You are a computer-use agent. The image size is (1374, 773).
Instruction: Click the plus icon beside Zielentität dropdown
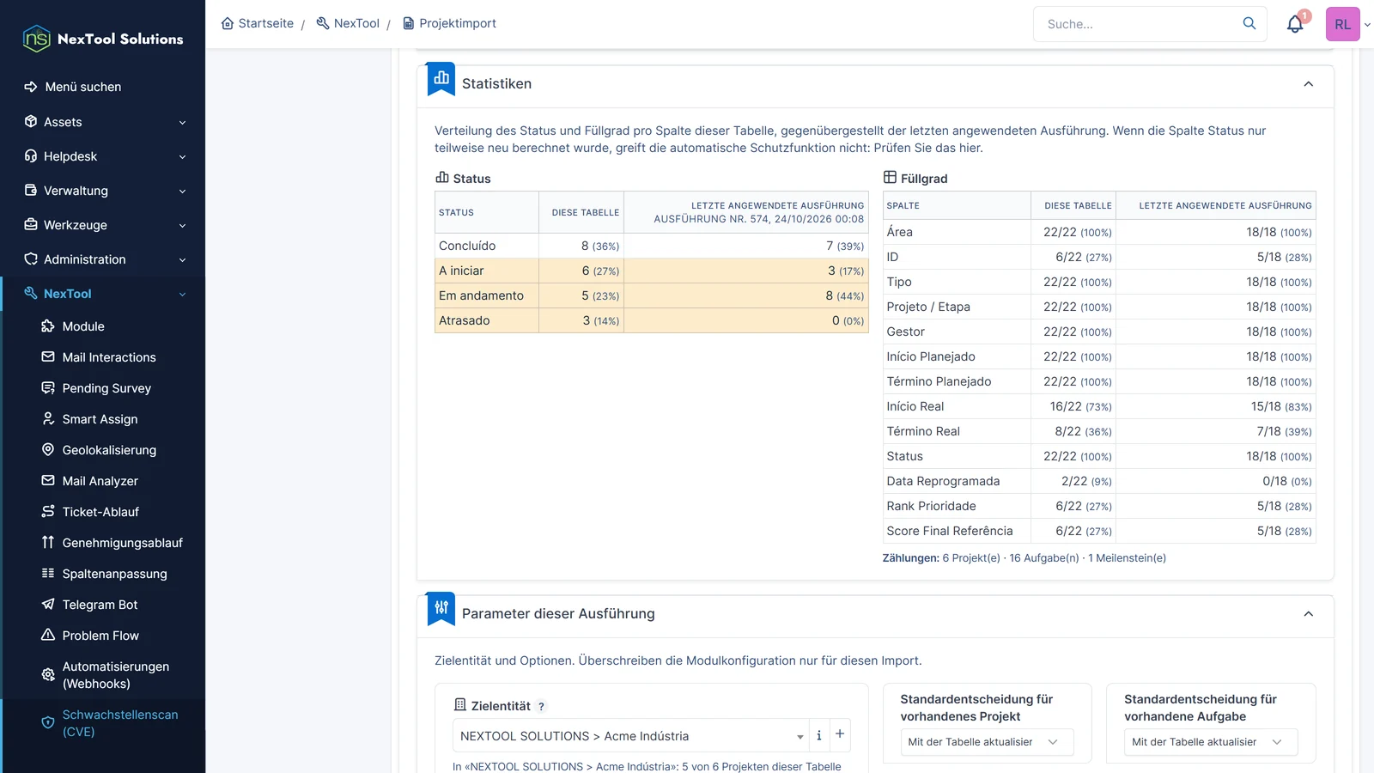pyautogui.click(x=840, y=734)
